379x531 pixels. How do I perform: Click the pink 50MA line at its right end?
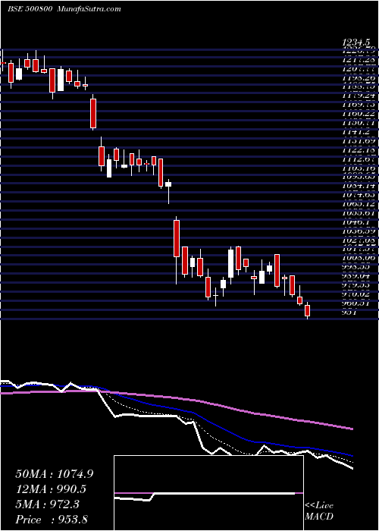351,429
